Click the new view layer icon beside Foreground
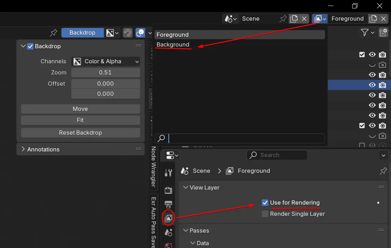This screenshot has width=391, height=248. pyautogui.click(x=373, y=19)
